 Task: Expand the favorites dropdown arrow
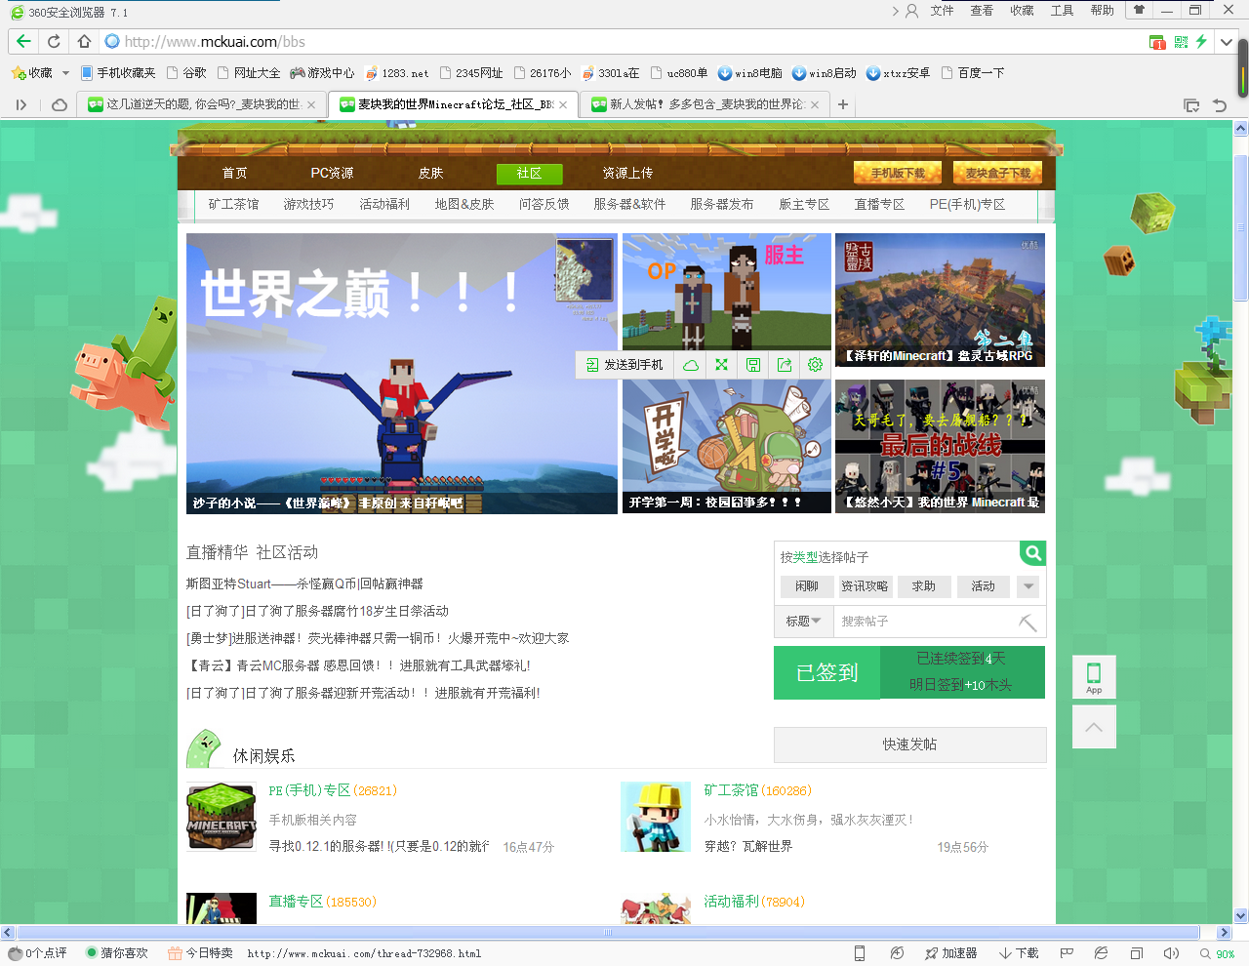pyautogui.click(x=65, y=73)
